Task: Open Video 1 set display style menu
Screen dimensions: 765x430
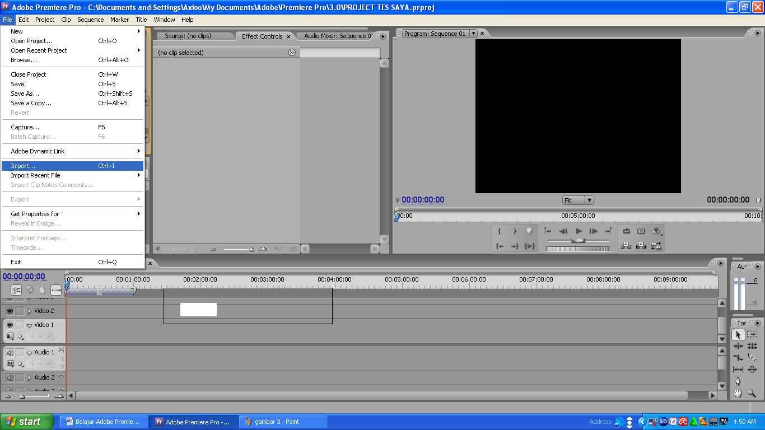Action: click(10, 336)
